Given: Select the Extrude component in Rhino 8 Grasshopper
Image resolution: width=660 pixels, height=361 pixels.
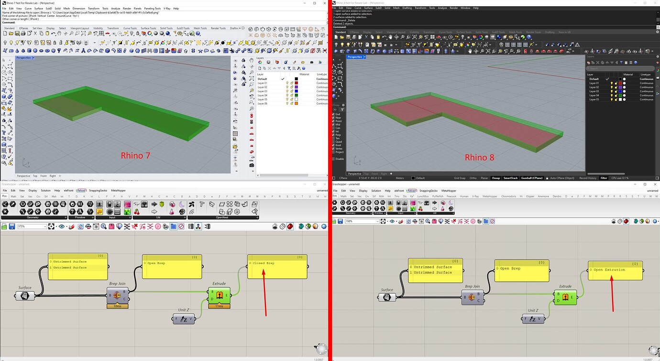Looking at the screenshot, I should tap(565, 297).
